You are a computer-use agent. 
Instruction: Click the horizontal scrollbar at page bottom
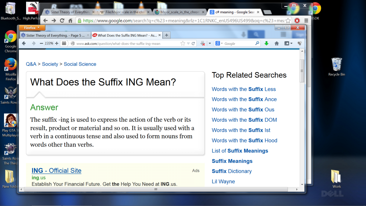click(x=156, y=189)
